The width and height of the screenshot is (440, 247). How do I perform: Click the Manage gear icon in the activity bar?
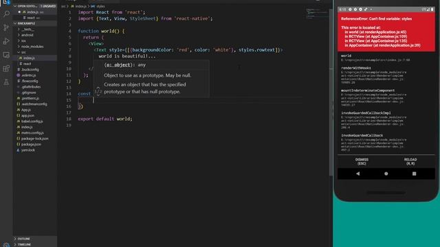(x=6, y=245)
